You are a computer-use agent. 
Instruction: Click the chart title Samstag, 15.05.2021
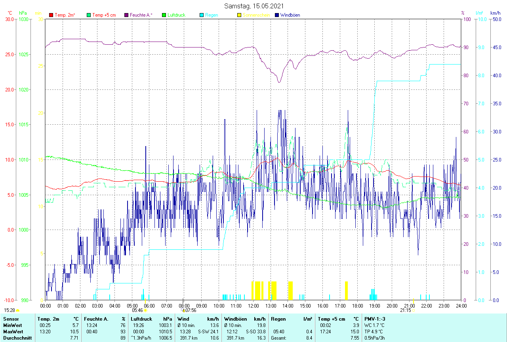click(253, 6)
